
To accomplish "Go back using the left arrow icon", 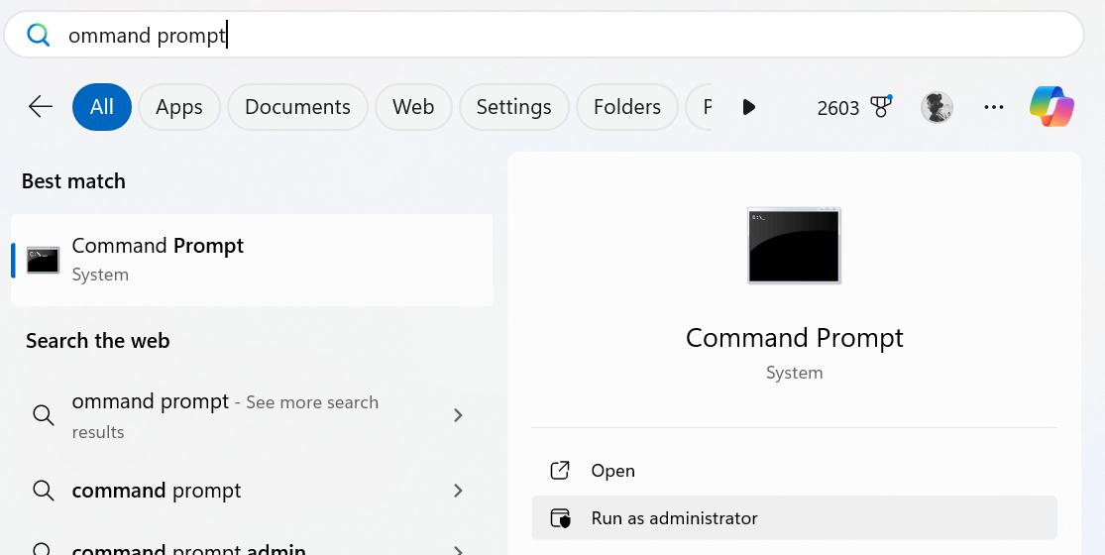I will click(41, 107).
